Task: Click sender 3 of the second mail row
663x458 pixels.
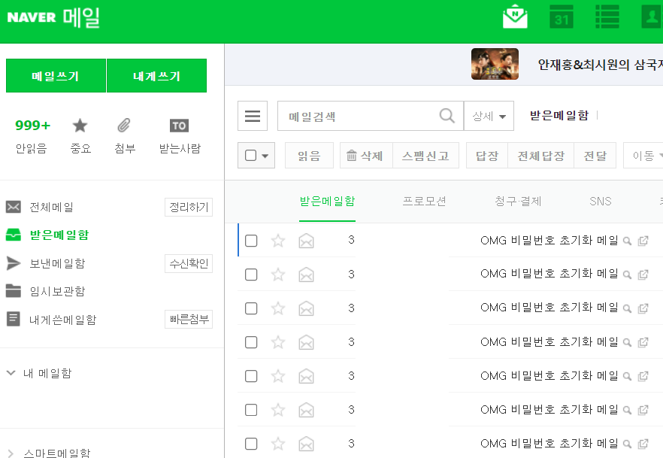Action: pyautogui.click(x=351, y=274)
